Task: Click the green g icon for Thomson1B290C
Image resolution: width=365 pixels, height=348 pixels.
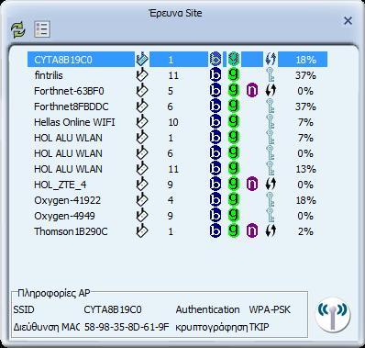Action: pyautogui.click(x=234, y=230)
